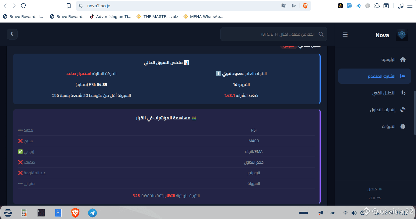This screenshot has height=219, width=416.
Task: Click the music note playlist icon
Action: pos(401,5)
